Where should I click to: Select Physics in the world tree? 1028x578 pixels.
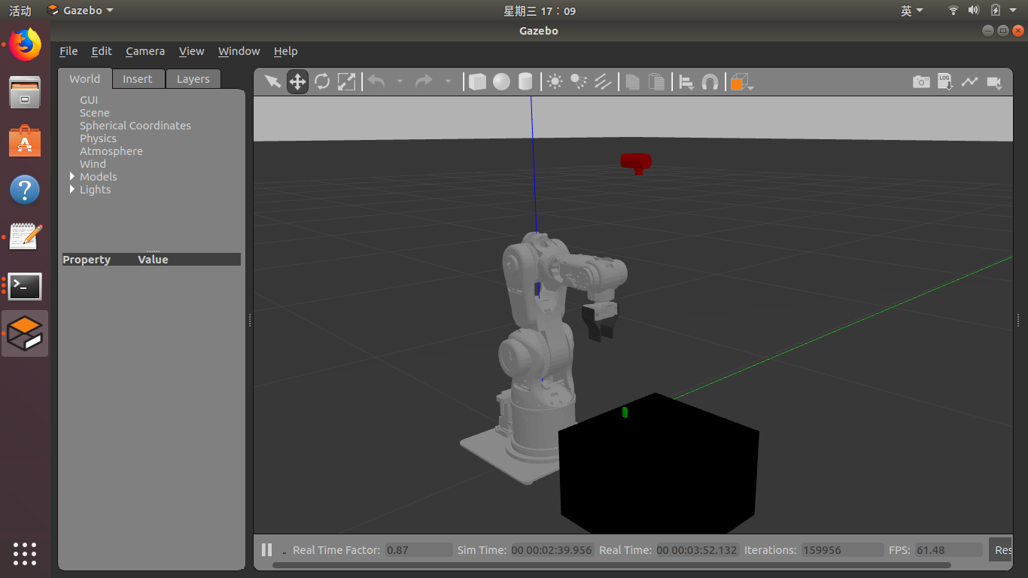(x=98, y=138)
